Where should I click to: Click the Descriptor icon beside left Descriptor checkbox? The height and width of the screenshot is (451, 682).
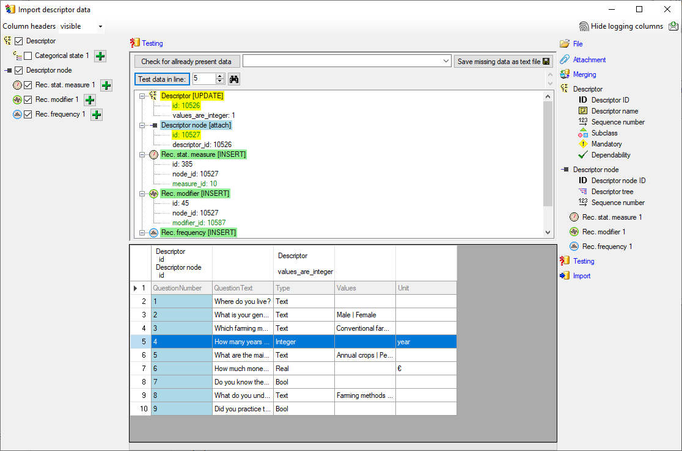click(x=7, y=41)
